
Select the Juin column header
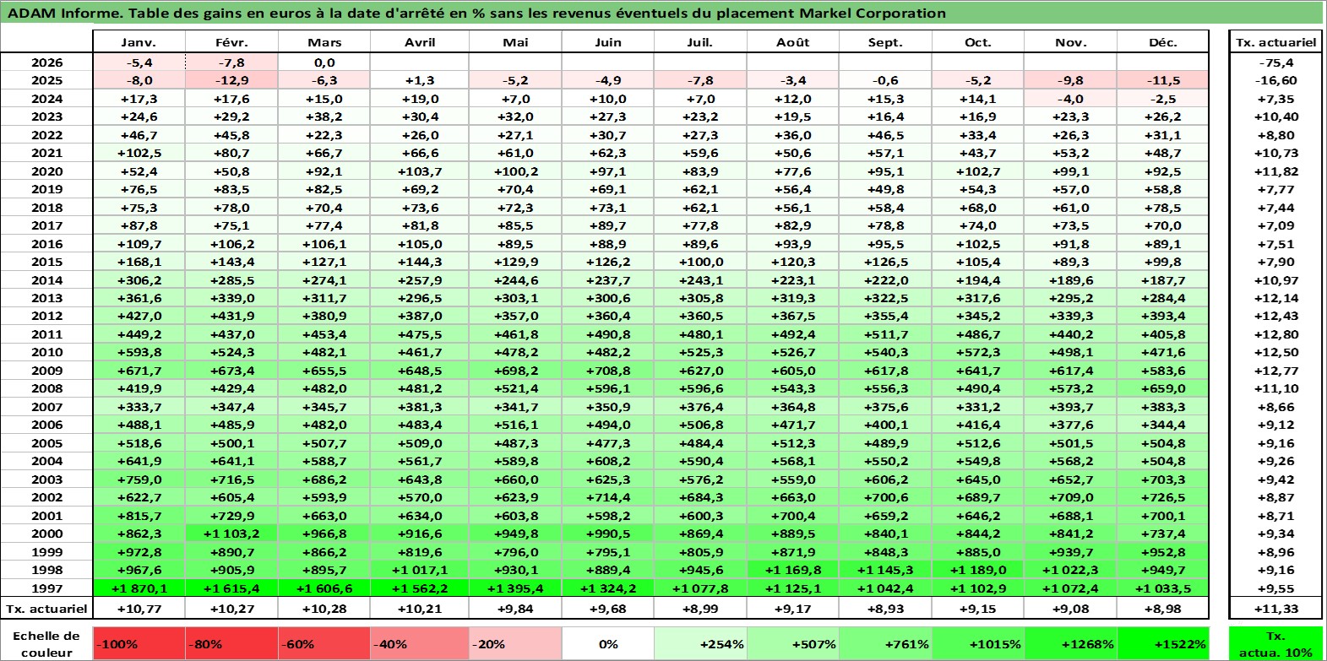point(608,42)
